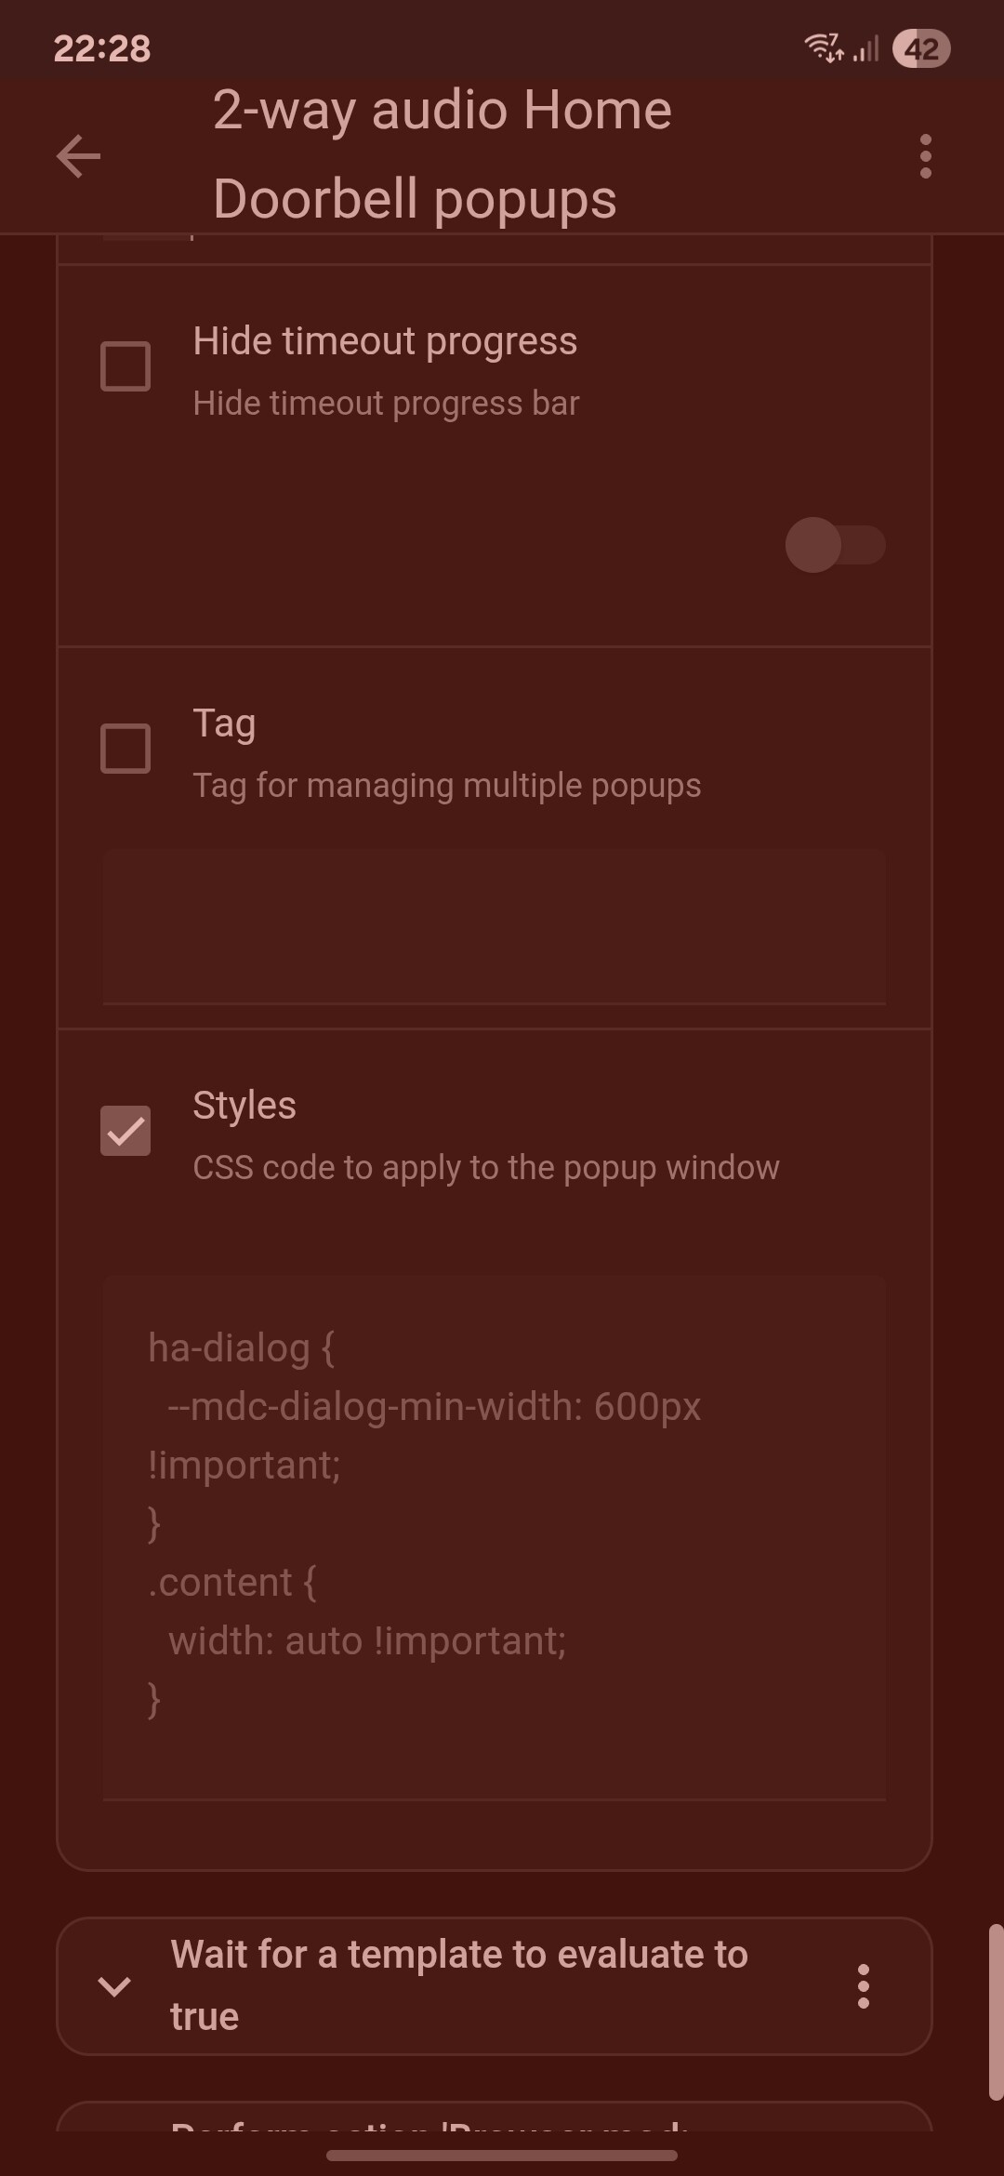The height and width of the screenshot is (2176, 1004).
Task: Check the Tag option checkbox
Action: pyautogui.click(x=125, y=749)
